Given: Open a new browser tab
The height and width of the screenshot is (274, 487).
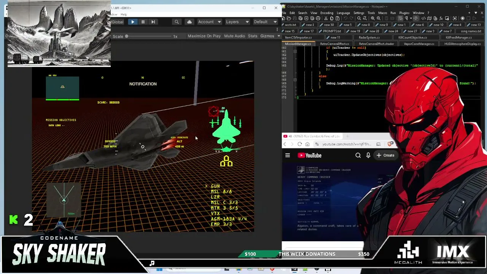Looking at the screenshot, I should coord(347,136).
